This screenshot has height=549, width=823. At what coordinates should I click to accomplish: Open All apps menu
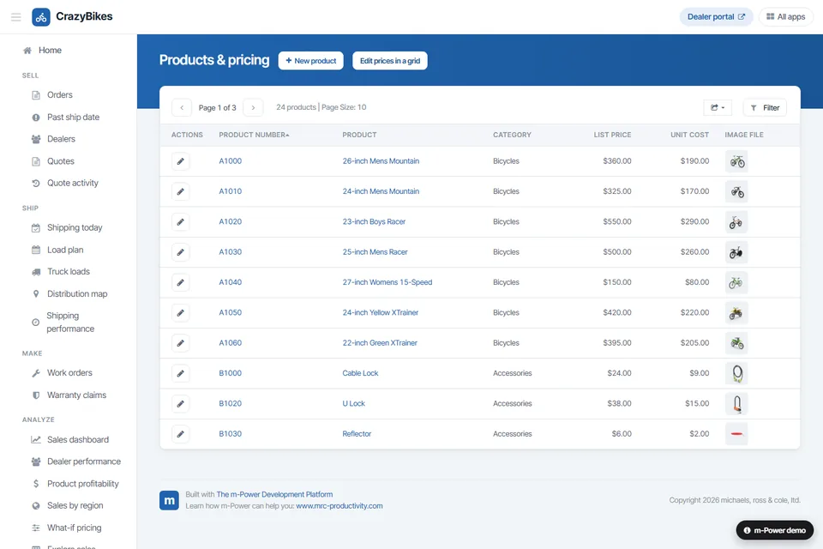pyautogui.click(x=786, y=17)
